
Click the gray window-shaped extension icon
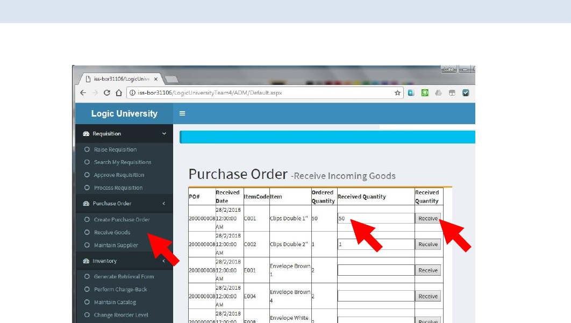pos(452,93)
